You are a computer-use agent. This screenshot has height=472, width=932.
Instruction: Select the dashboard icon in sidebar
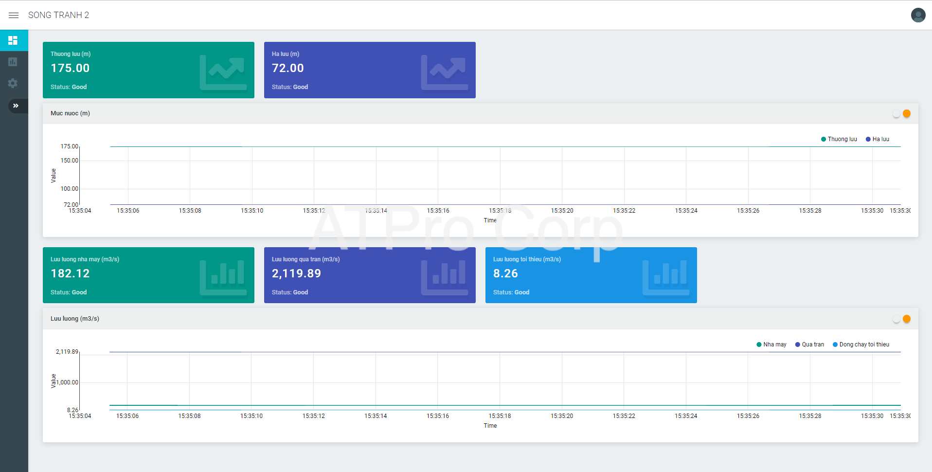[x=13, y=40]
